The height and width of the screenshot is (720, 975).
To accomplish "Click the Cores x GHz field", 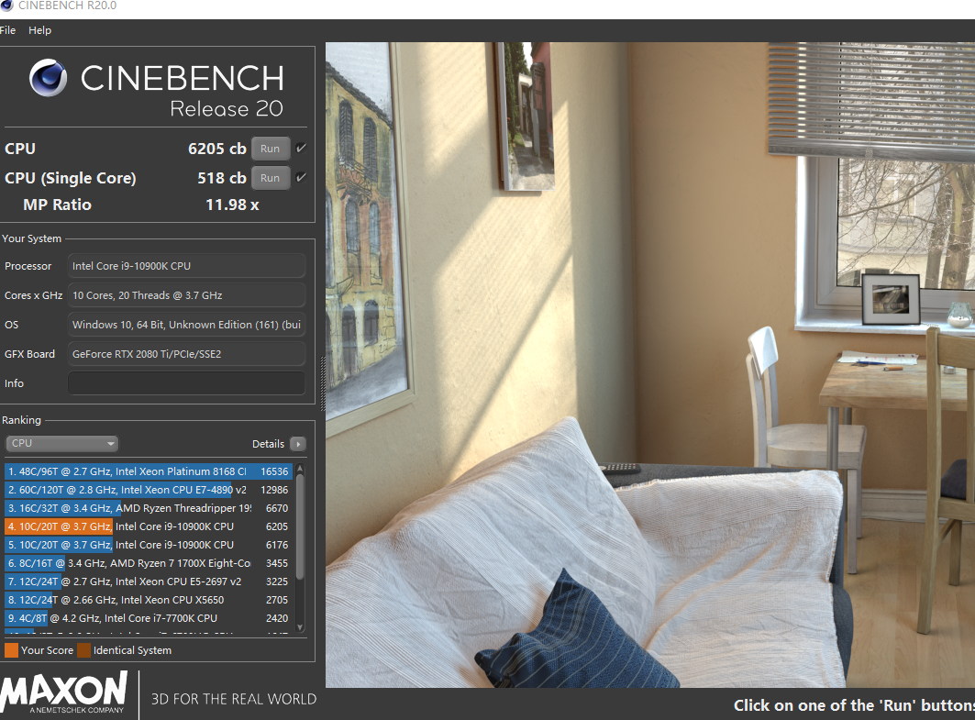I will coord(186,295).
